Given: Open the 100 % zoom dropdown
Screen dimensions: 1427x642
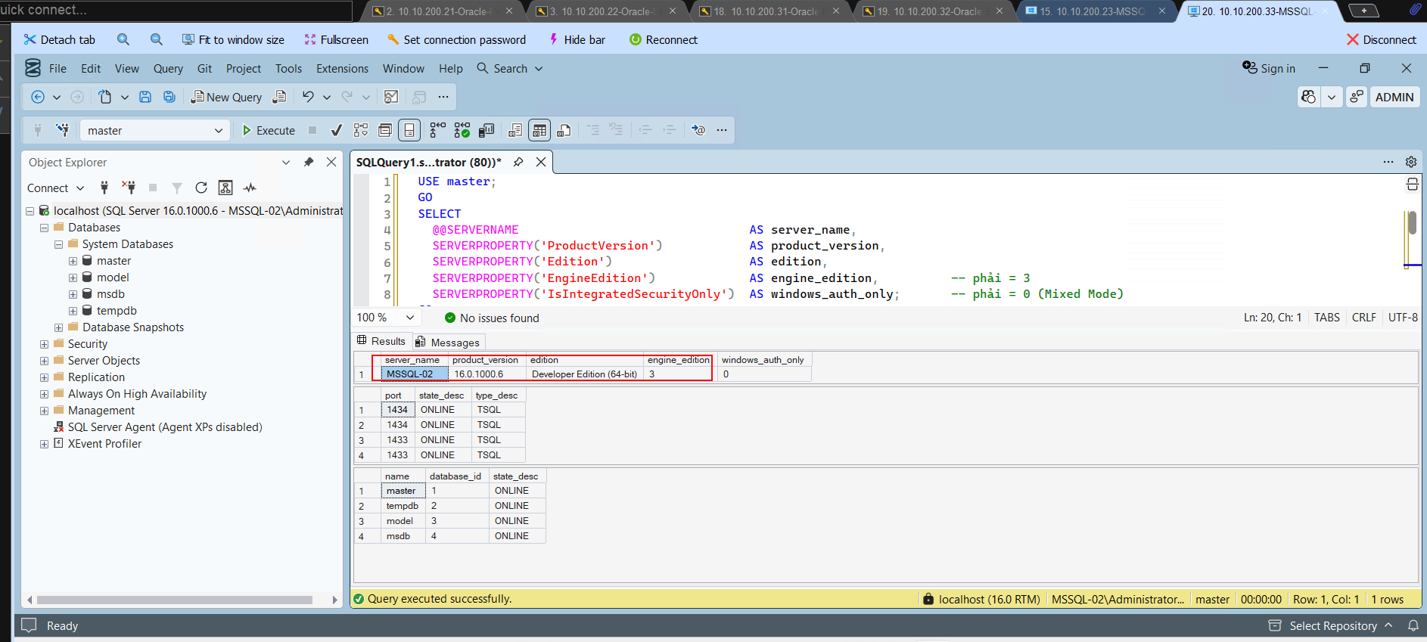Looking at the screenshot, I should pyautogui.click(x=410, y=318).
